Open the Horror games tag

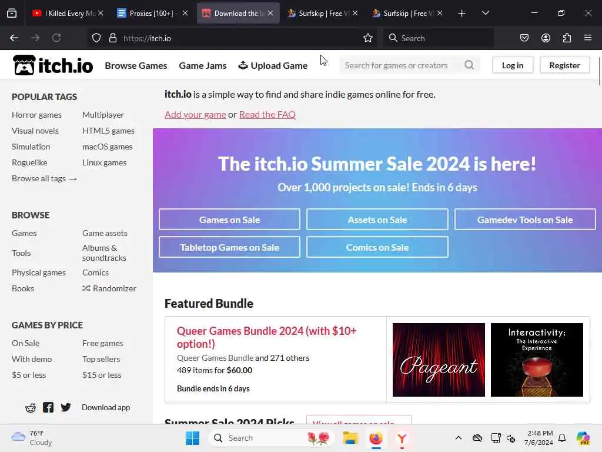(x=36, y=115)
